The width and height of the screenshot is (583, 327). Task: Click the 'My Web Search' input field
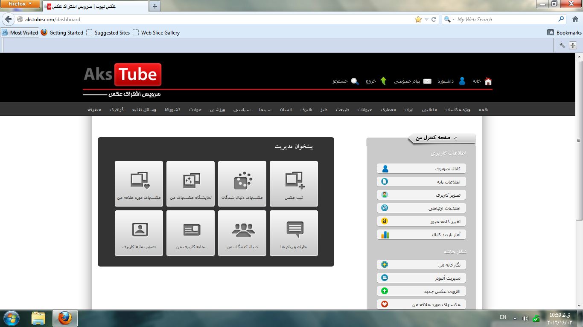[x=506, y=19]
